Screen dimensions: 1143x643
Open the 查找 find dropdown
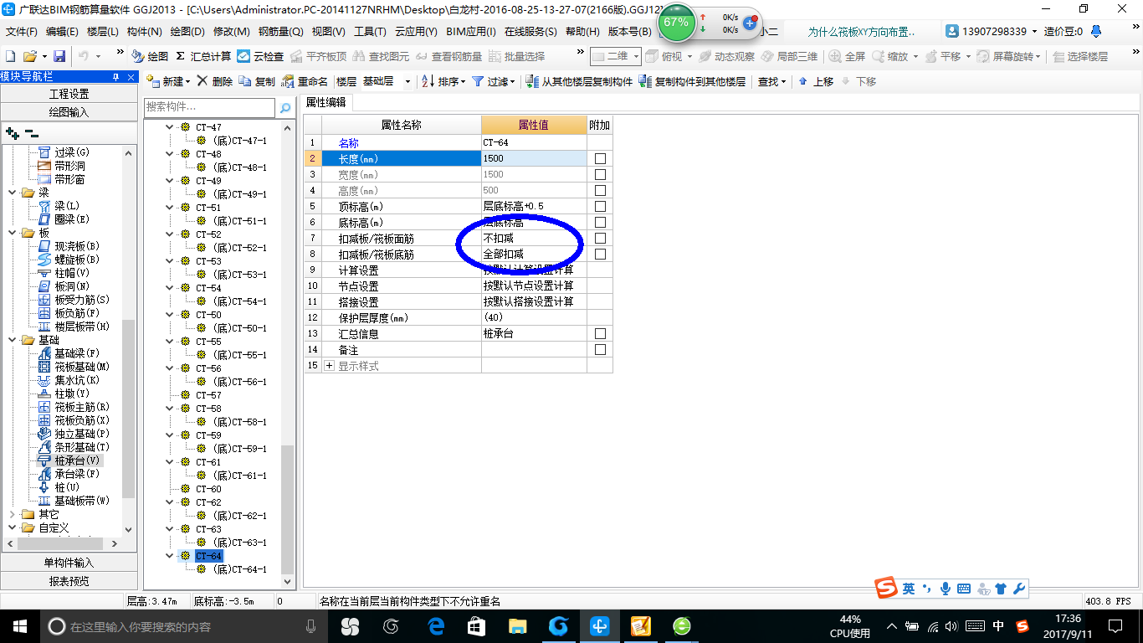772,81
